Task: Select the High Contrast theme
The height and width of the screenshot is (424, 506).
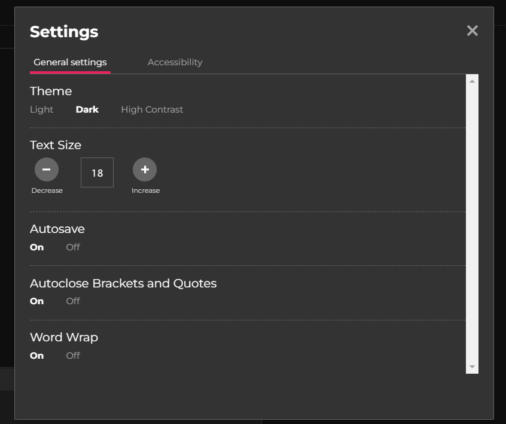Action: tap(152, 110)
